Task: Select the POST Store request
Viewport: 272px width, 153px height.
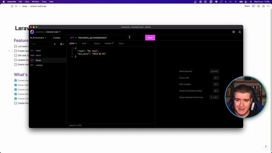Action: pyautogui.click(x=48, y=56)
